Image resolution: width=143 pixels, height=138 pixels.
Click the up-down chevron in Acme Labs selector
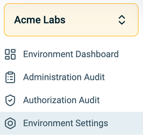[122, 20]
